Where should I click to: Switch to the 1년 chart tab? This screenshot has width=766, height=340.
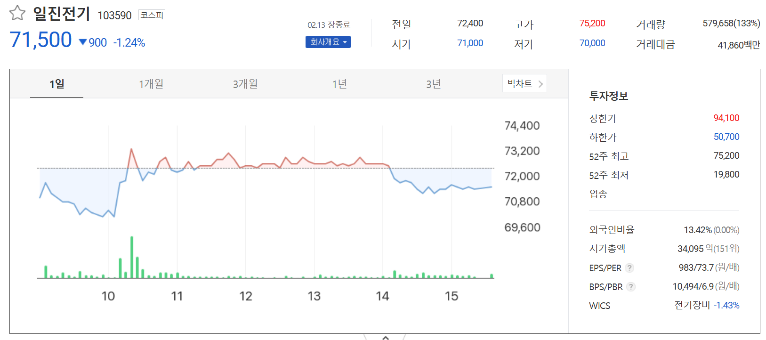coord(339,84)
